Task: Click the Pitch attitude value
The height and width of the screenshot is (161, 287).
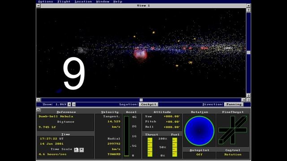Action: (x=173, y=122)
